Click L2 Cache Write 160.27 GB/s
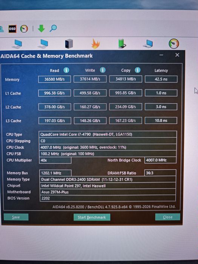Image resolution: width=198 pixels, height=264 pixels. coord(90,107)
